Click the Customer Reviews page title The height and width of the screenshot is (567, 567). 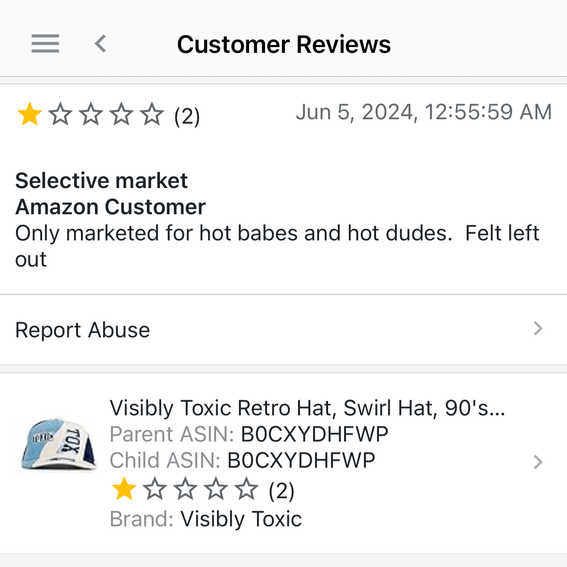[283, 45]
